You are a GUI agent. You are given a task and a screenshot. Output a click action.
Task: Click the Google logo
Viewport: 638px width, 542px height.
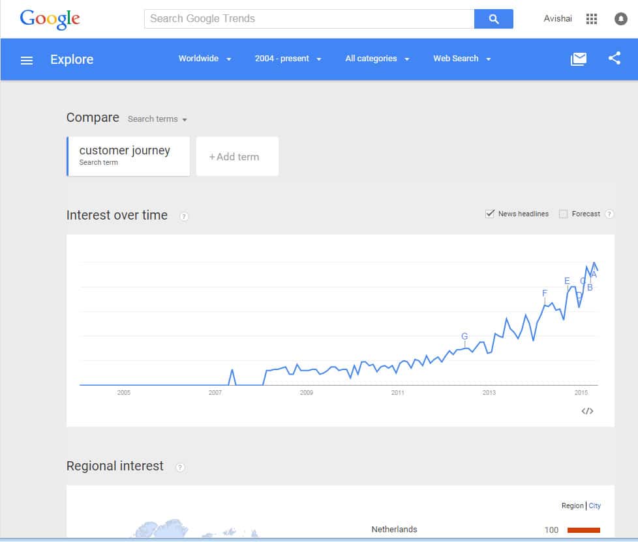coord(50,19)
